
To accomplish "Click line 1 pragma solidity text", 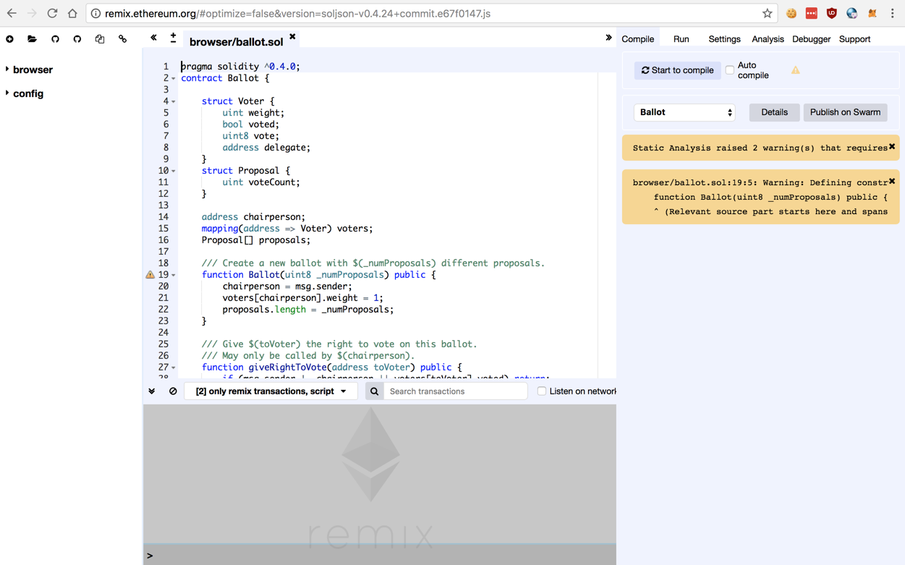I will click(240, 67).
